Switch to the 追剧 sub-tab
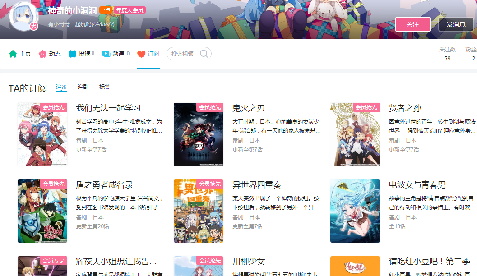 pyautogui.click(x=83, y=87)
